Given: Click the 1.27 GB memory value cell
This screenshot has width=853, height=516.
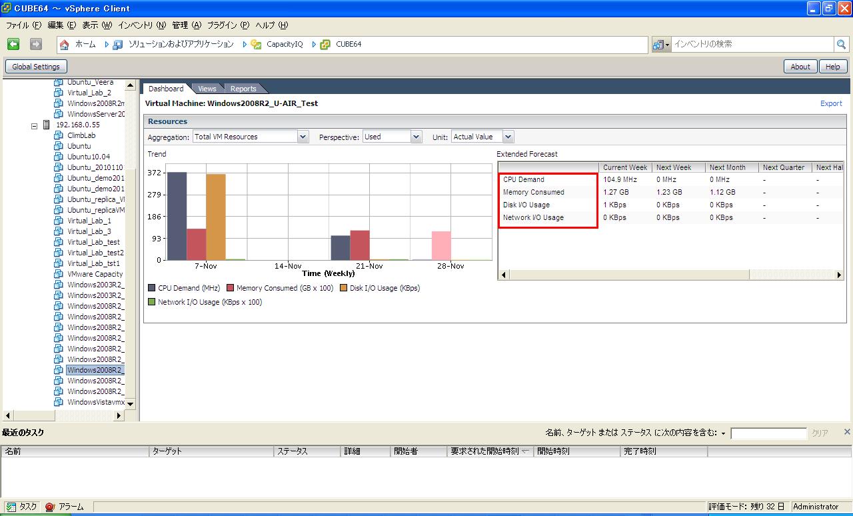Looking at the screenshot, I should [x=616, y=192].
